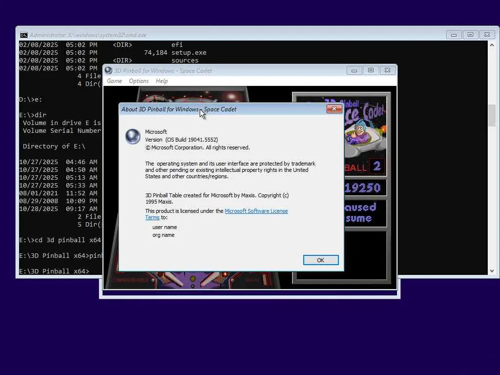500x375 pixels.
Task: Maximize the Administrator cmd window
Action: coord(470,35)
